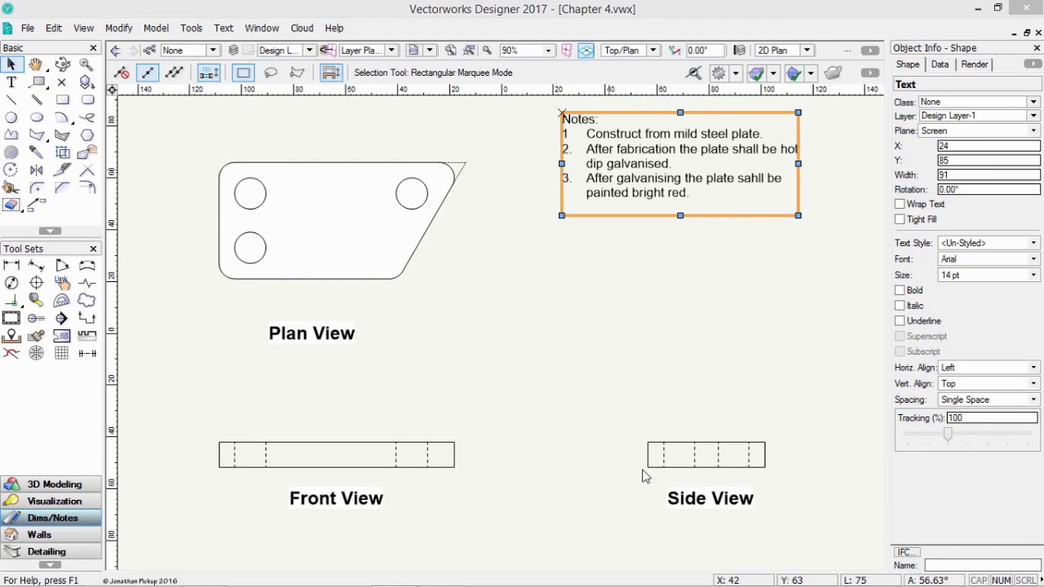
Task: Select the Mirror tool
Action: pyautogui.click(x=35, y=168)
